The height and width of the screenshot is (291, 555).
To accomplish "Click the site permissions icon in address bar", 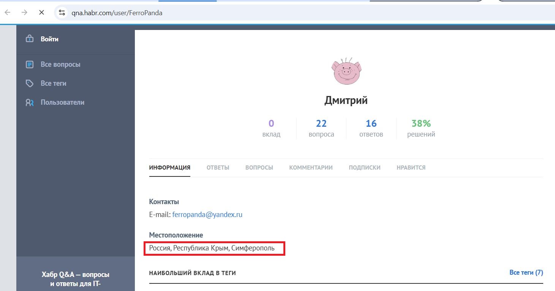I will point(62,13).
